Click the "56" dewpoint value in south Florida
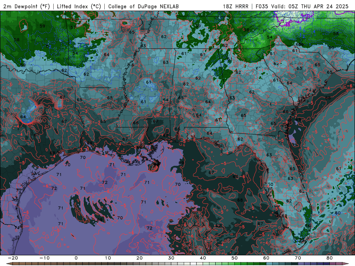 [x=307, y=226]
